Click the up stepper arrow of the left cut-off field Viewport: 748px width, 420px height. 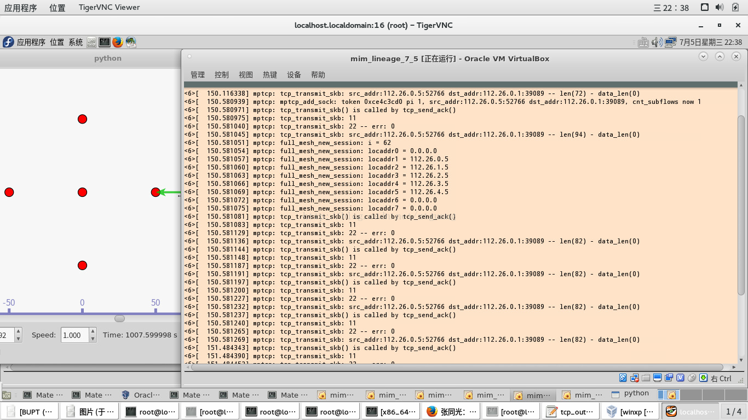point(18,331)
